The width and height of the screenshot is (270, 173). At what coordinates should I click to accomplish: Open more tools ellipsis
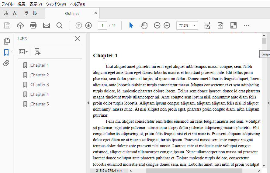click(x=246, y=25)
